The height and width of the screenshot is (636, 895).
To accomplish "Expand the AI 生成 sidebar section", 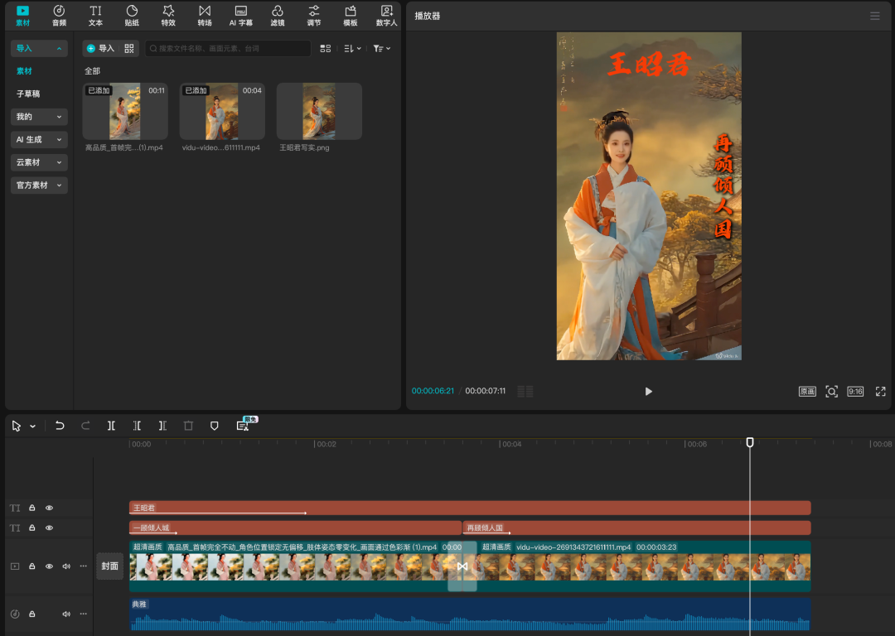I will point(39,140).
